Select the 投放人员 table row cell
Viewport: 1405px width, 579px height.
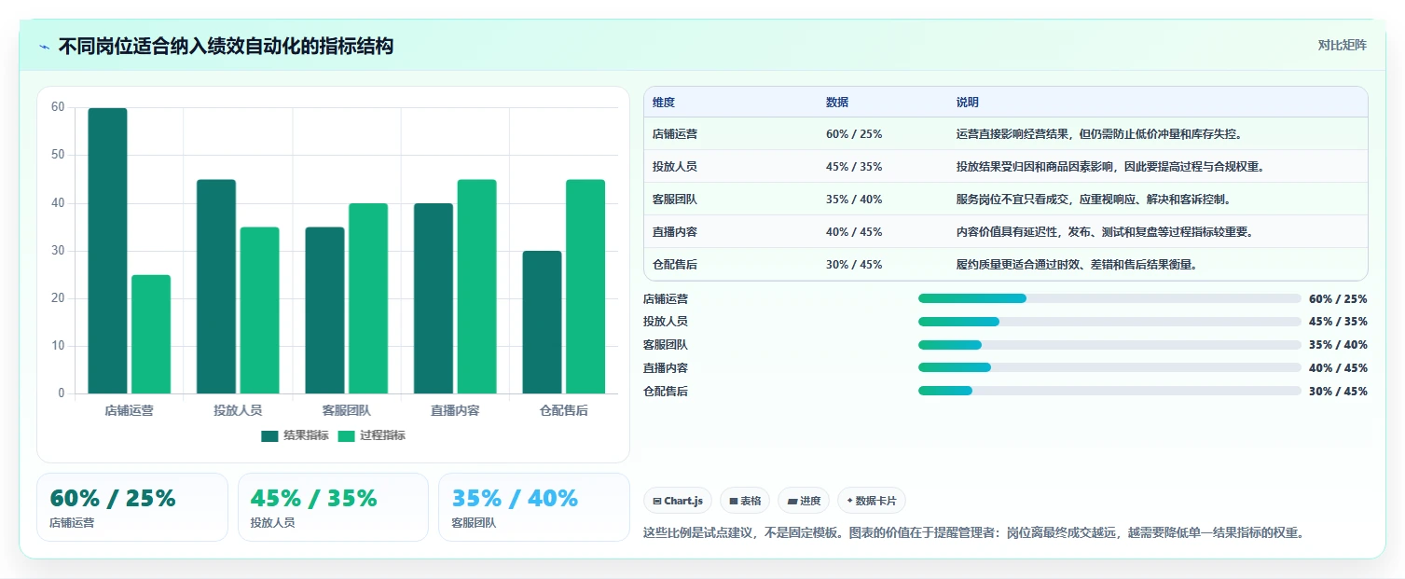(675, 167)
